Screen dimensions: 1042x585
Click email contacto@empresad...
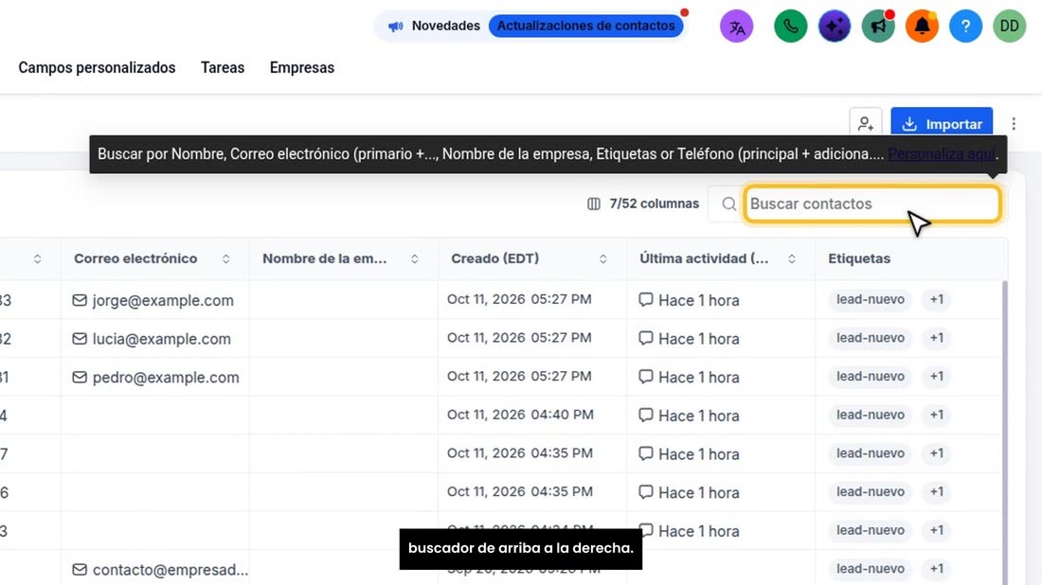[171, 570]
